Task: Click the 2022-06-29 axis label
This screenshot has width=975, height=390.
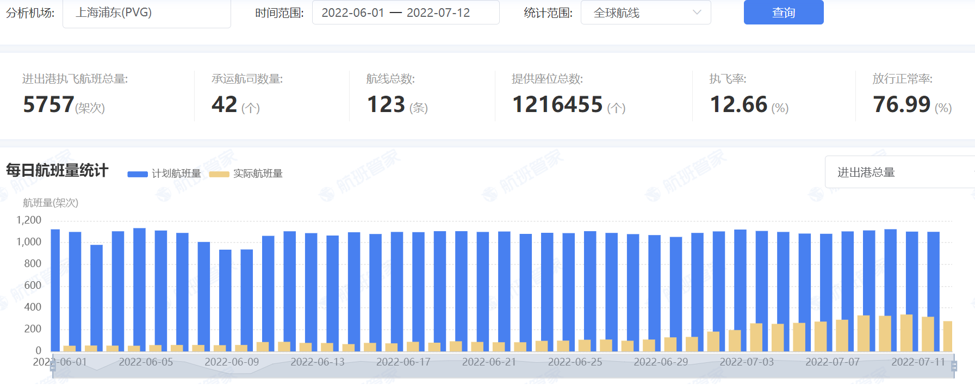Action: pos(661,362)
